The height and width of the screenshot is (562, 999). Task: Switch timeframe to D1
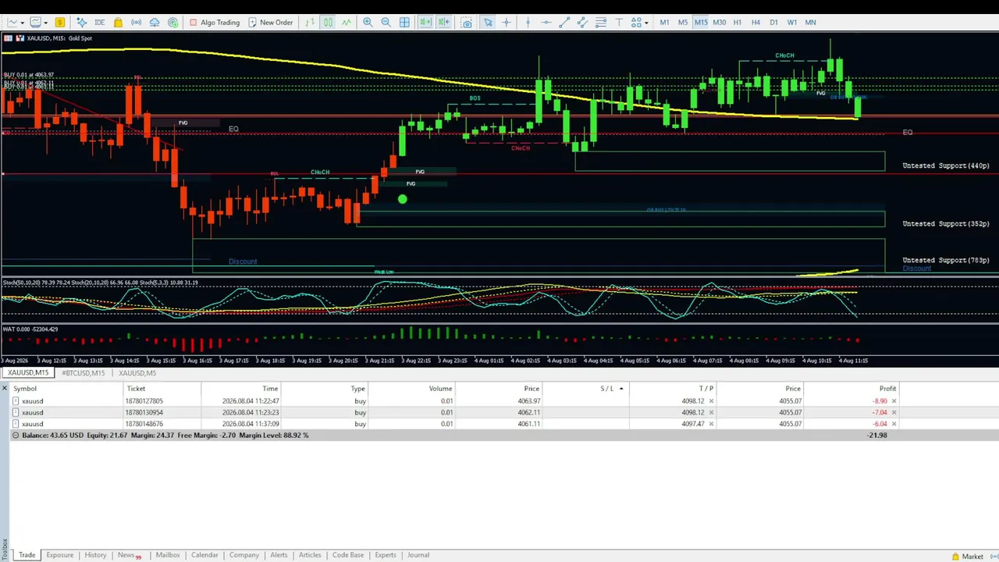(x=773, y=22)
